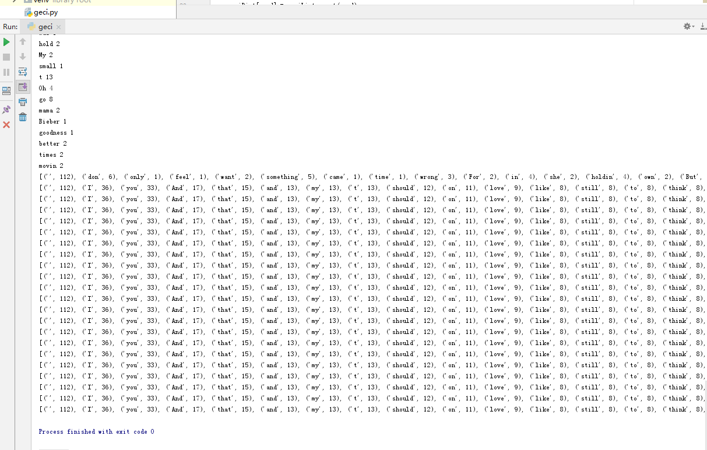The image size is (707, 450).
Task: Toggle Scroll to the End button
Action: (x=23, y=87)
